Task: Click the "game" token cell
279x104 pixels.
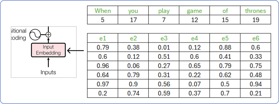Action: (194, 11)
